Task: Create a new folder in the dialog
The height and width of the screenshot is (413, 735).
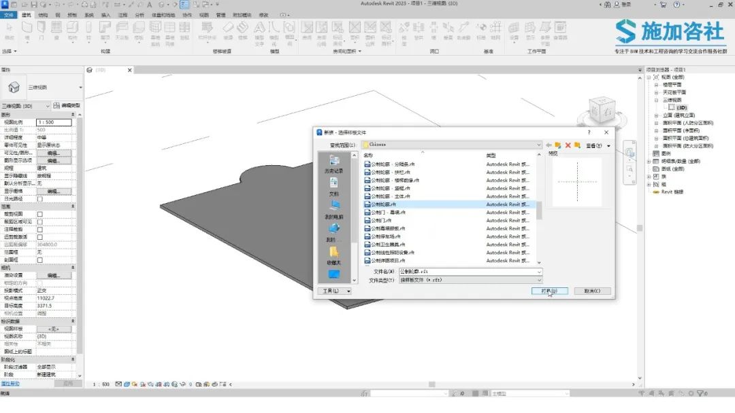Action: coord(578,145)
